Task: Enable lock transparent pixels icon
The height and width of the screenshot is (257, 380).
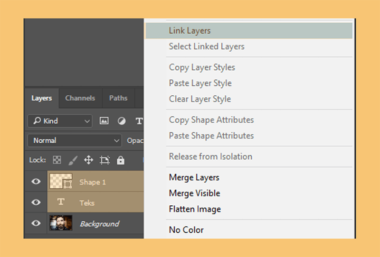Action: tap(57, 160)
